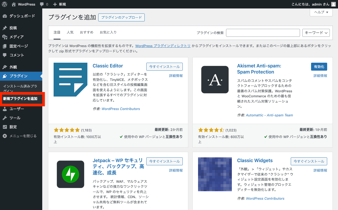This screenshot has width=338, height=210.
Task: Focus the プラグインの検索 input field
Action: [263, 33]
